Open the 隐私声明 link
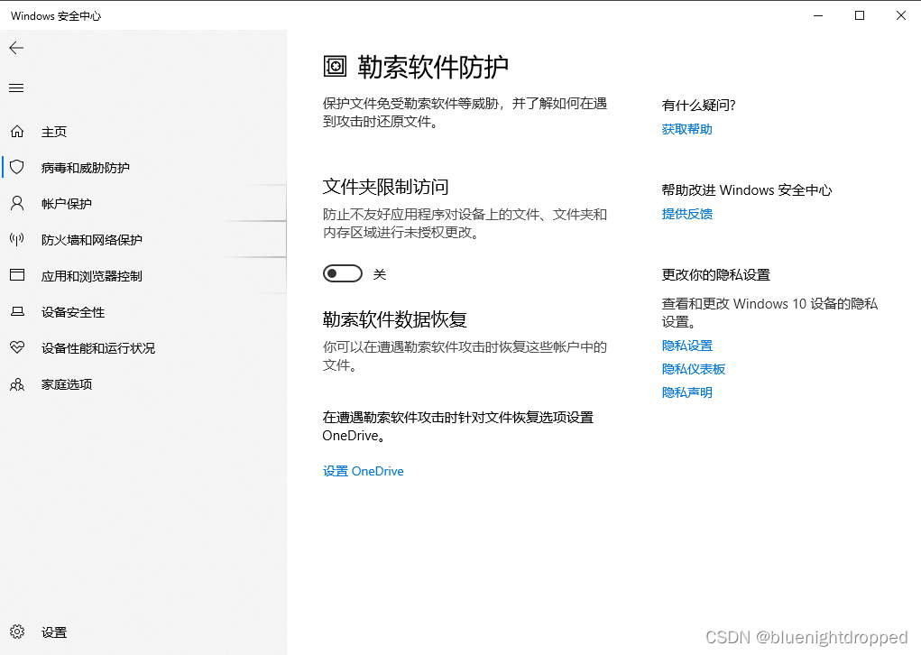This screenshot has width=921, height=655. click(x=686, y=392)
